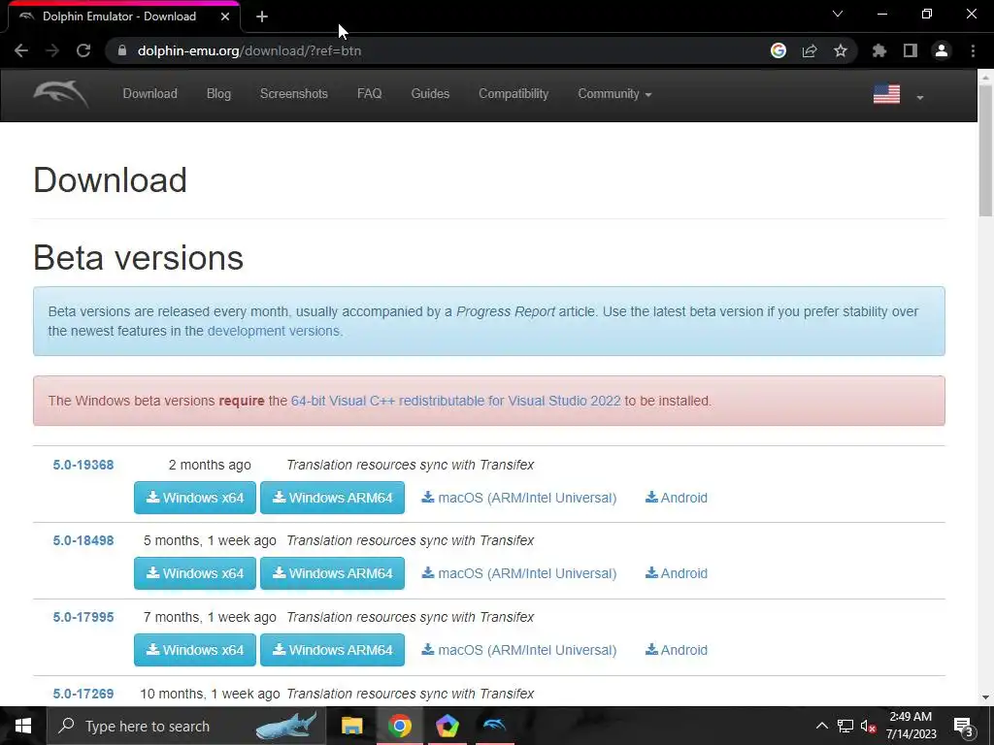Download Windows x64 for 5.0-17995
The image size is (994, 745).
pyautogui.click(x=194, y=650)
